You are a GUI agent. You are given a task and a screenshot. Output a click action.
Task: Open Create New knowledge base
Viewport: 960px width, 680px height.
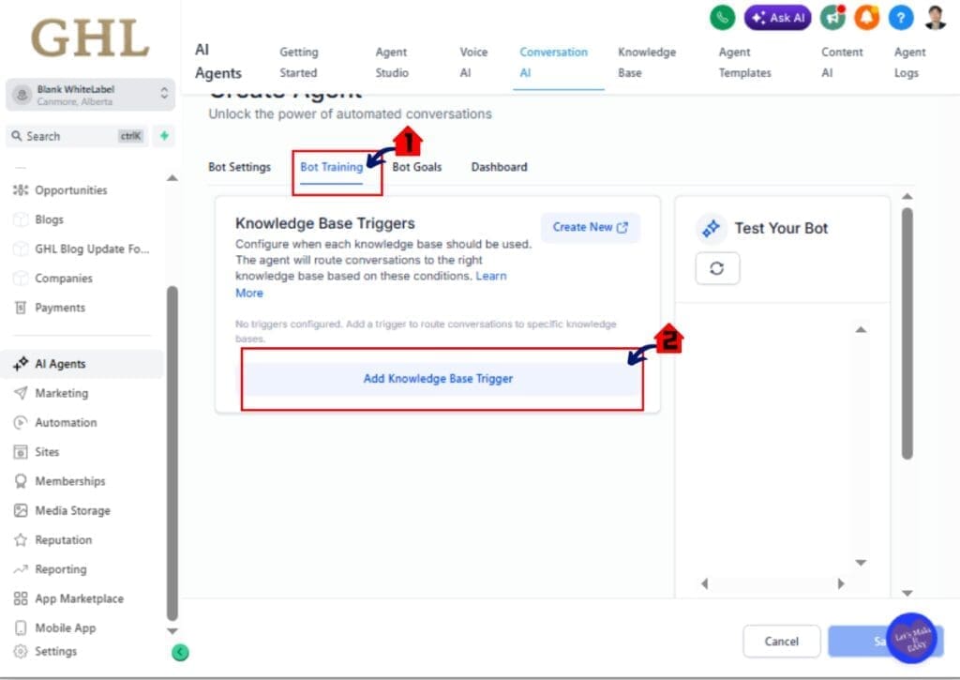590,227
